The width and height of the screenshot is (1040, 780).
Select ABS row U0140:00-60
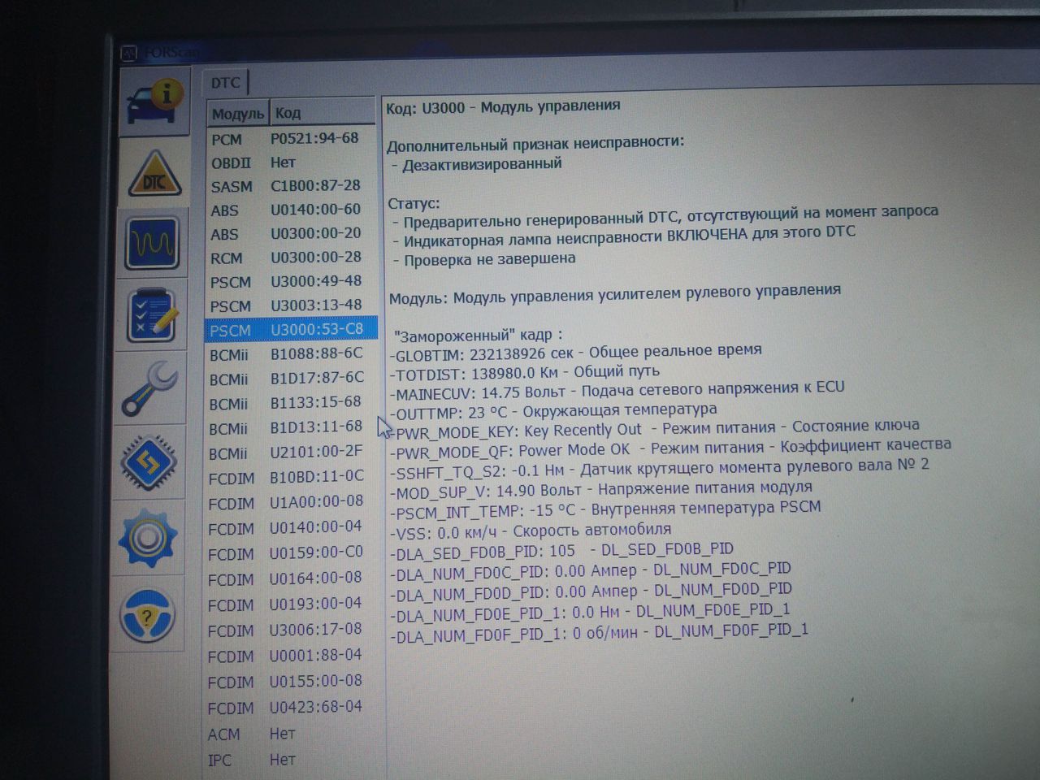pos(292,210)
